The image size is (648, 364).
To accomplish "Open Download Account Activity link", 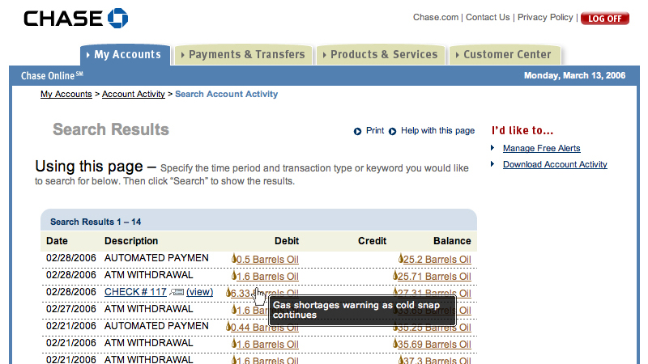I will (555, 164).
